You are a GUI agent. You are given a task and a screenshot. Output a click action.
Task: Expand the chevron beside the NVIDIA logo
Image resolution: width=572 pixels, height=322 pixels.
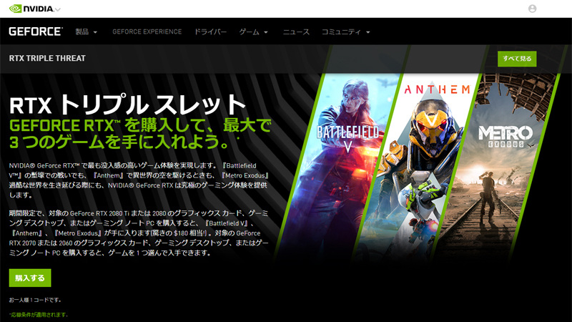[58, 10]
